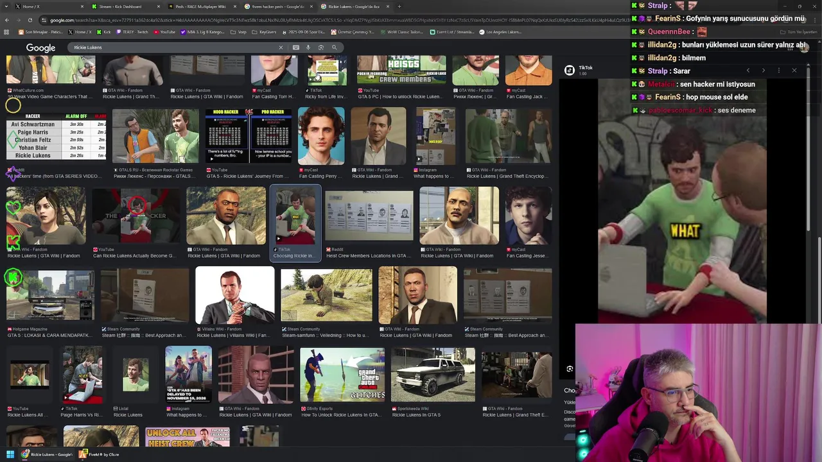This screenshot has height=462, width=822.
Task: Open Choosing Rickie TikTok result thumbnail
Action: (295, 216)
